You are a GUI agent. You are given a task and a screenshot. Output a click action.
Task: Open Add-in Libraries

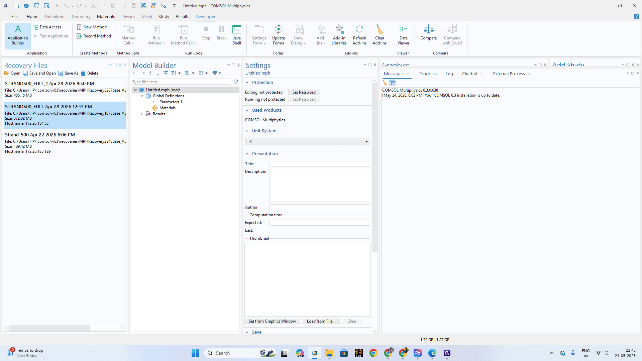[339, 35]
